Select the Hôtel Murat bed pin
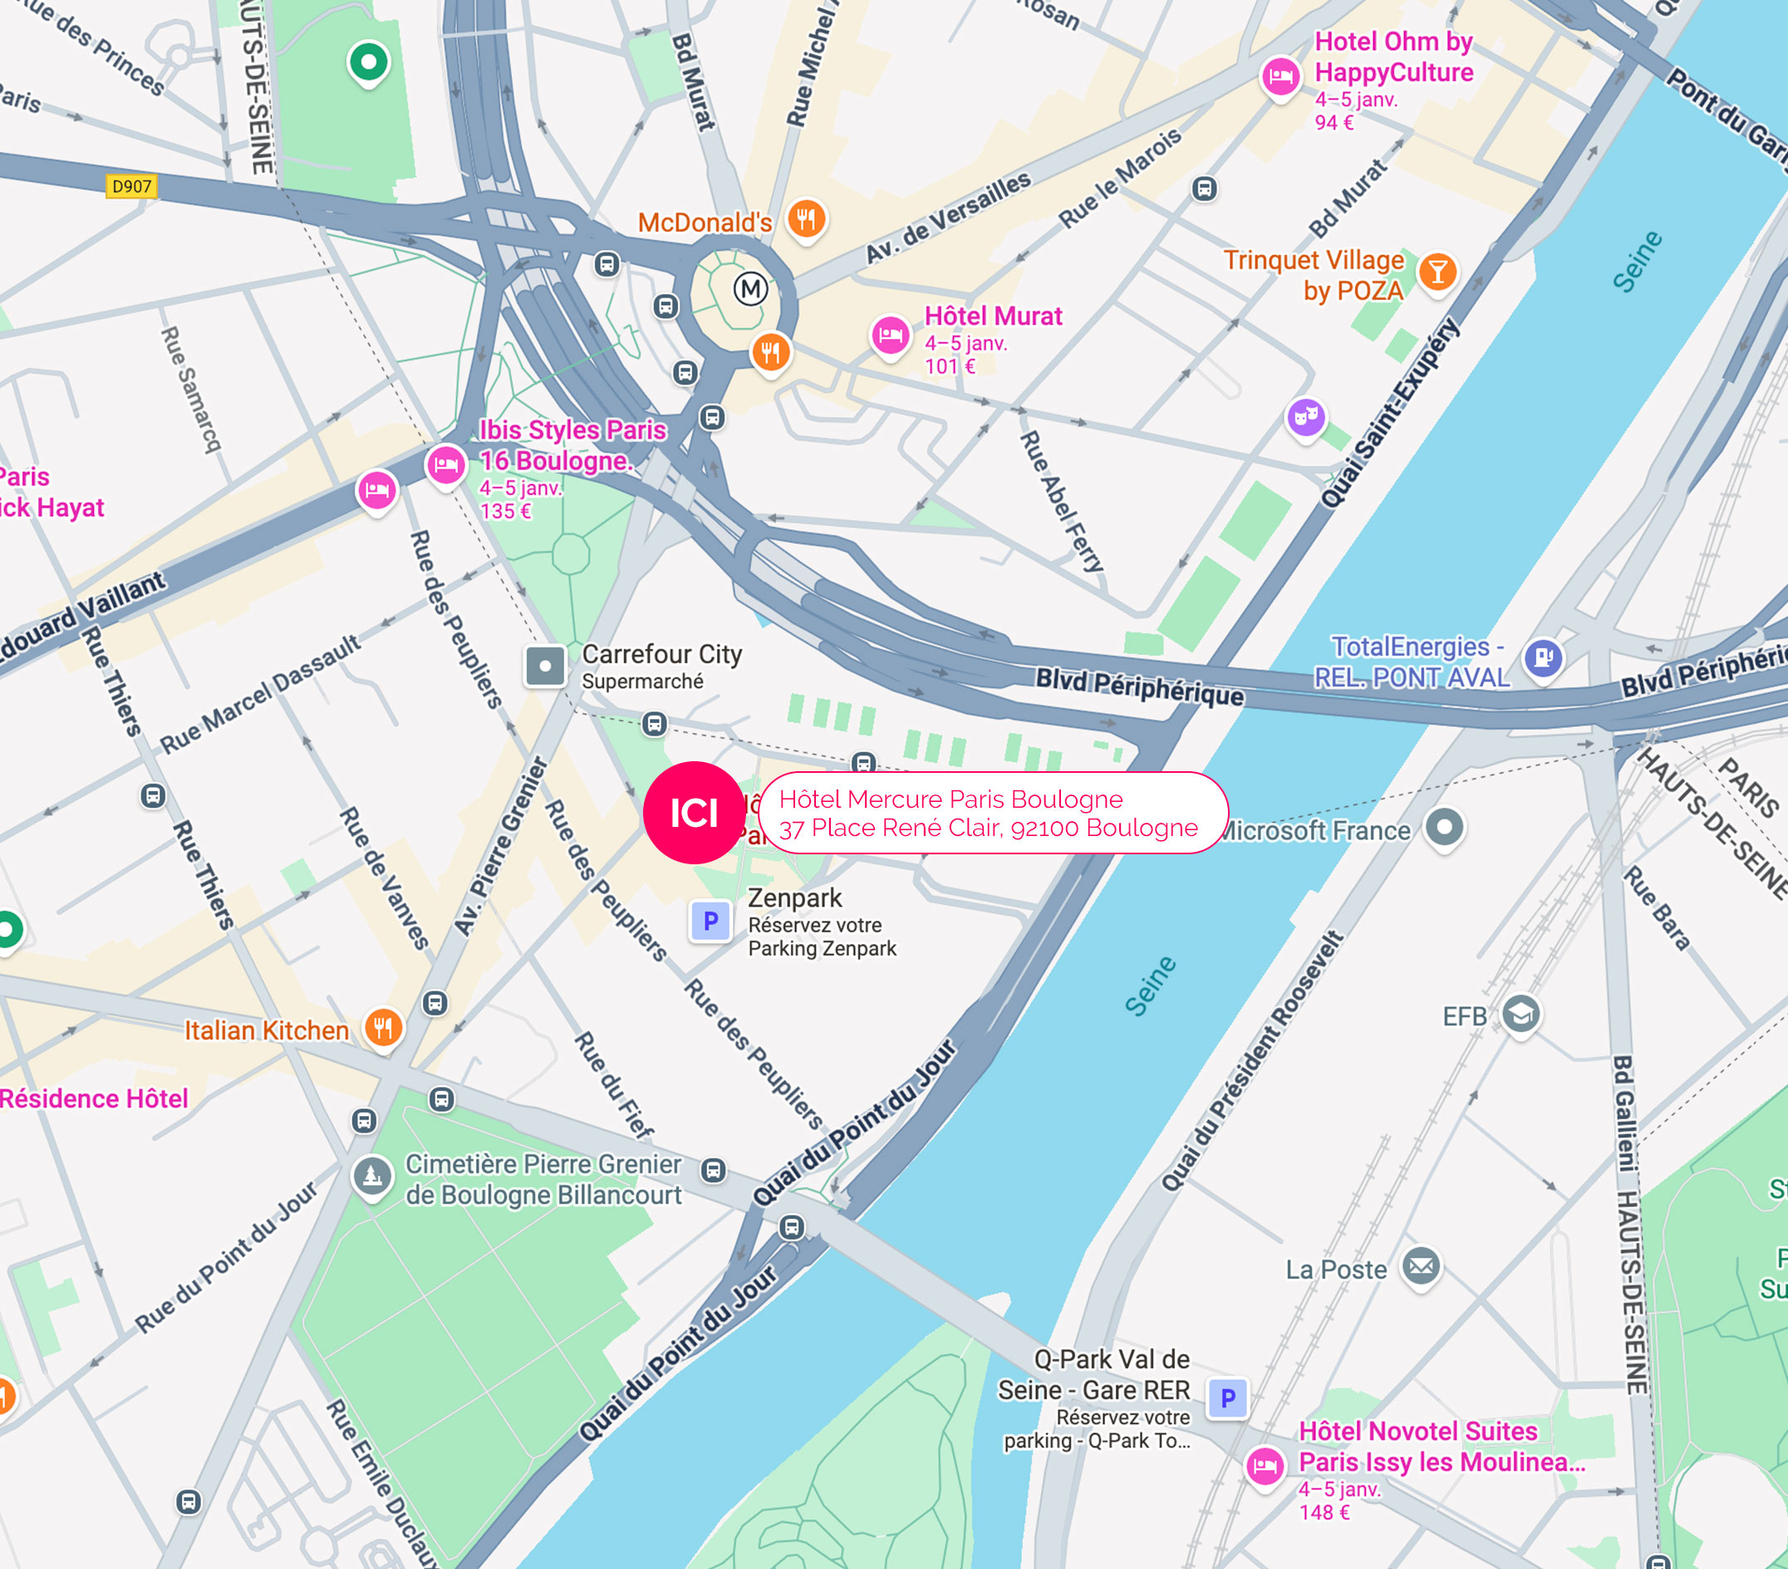This screenshot has height=1569, width=1788. [x=891, y=335]
